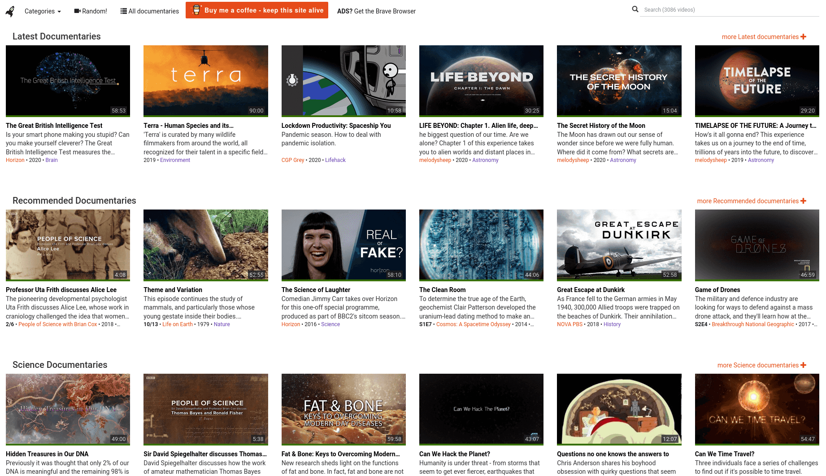Click plus icon beside more Recommended documentaries
Image resolution: width=826 pixels, height=476 pixels.
[803, 201]
